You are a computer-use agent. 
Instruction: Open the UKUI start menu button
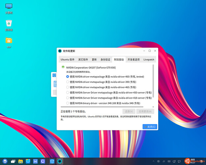coord(5,161)
